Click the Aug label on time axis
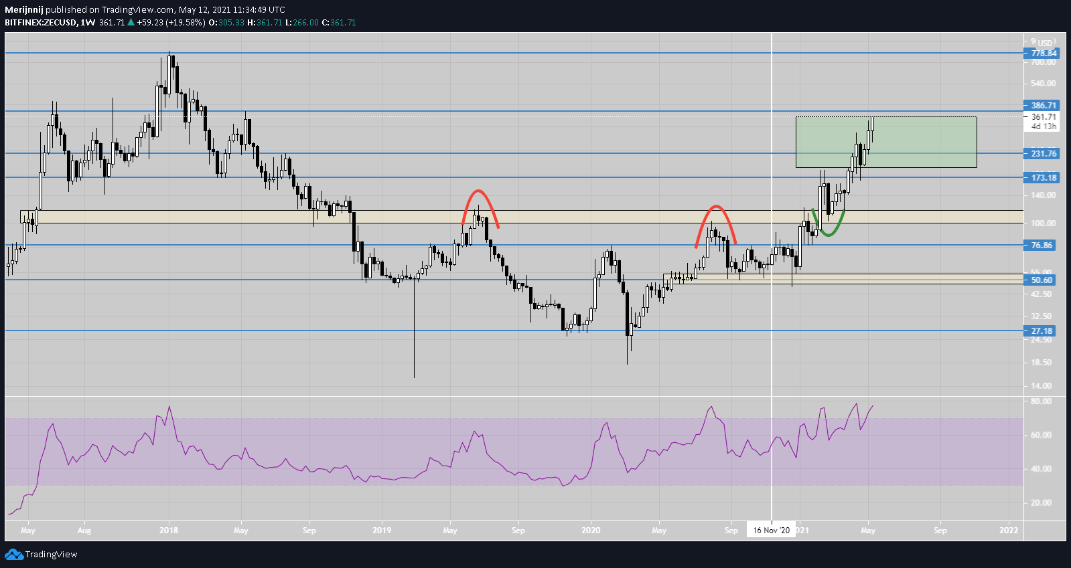 tap(84, 531)
